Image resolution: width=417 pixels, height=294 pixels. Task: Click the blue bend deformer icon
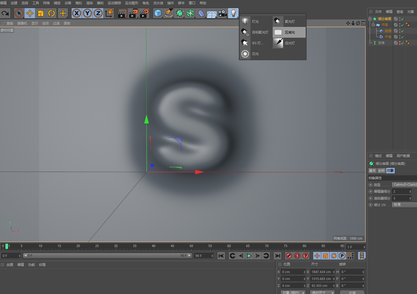[201, 13]
